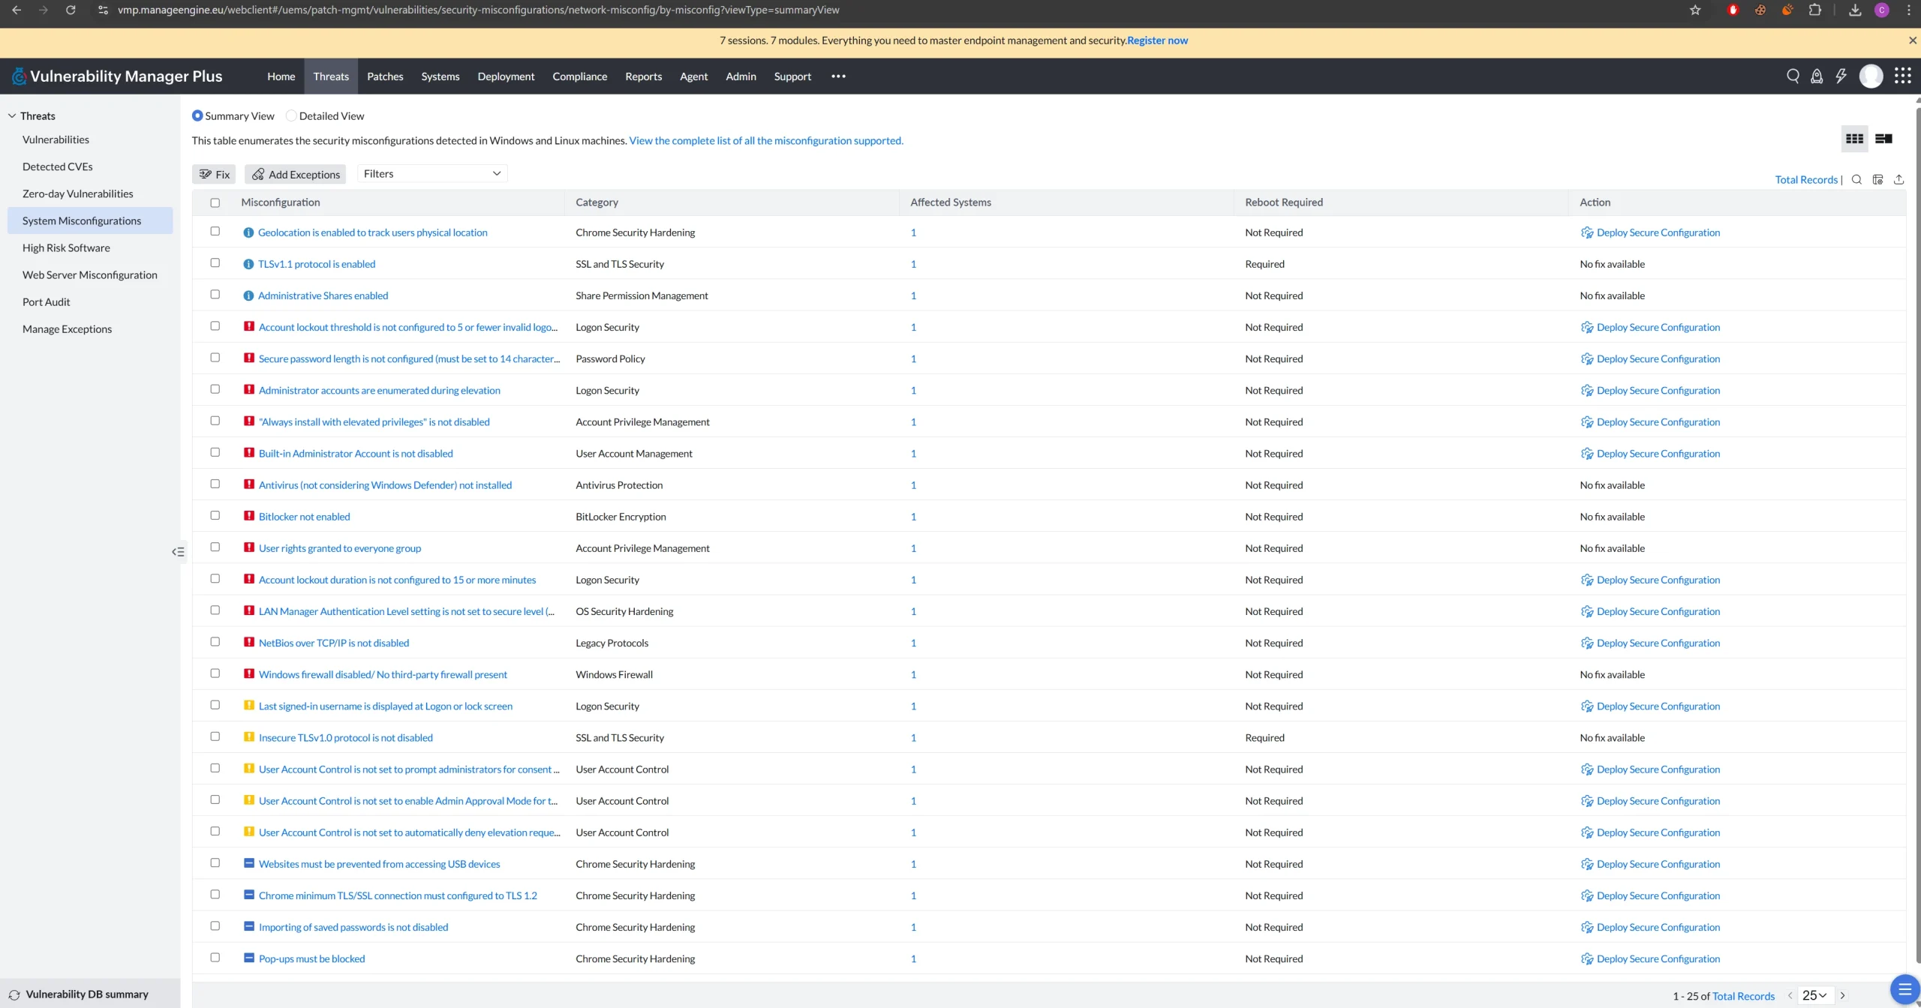Click the browser address bar URL
The width and height of the screenshot is (1921, 1008).
pyautogui.click(x=478, y=10)
